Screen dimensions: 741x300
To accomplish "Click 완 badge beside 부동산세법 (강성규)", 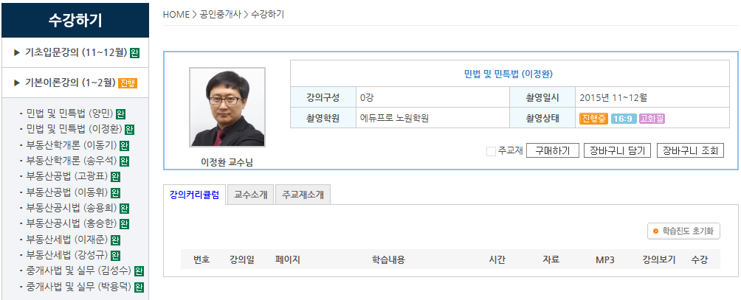I will coord(115,255).
